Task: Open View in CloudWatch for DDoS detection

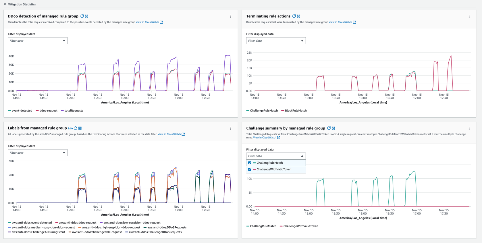Action: tap(147, 22)
